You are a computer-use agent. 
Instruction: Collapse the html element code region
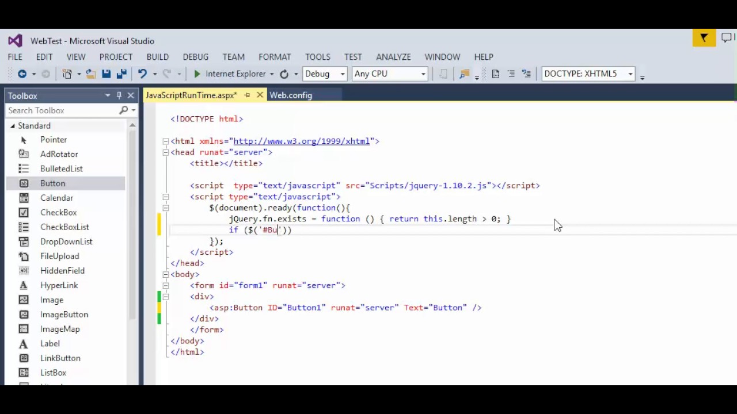click(165, 141)
